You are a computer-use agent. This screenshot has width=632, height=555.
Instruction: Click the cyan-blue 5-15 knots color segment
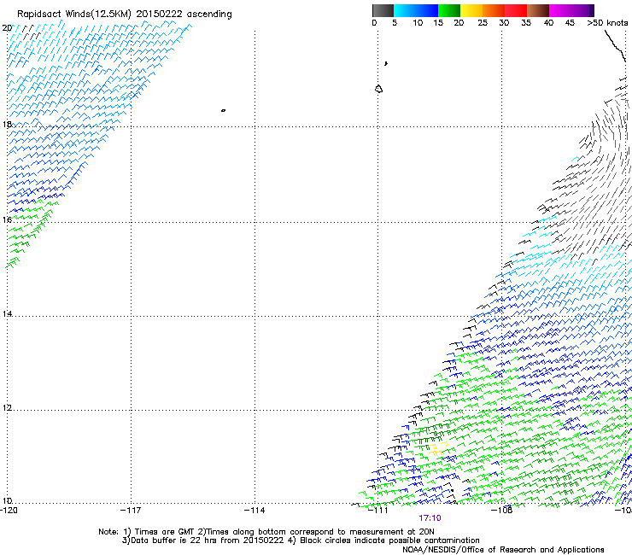(416, 10)
